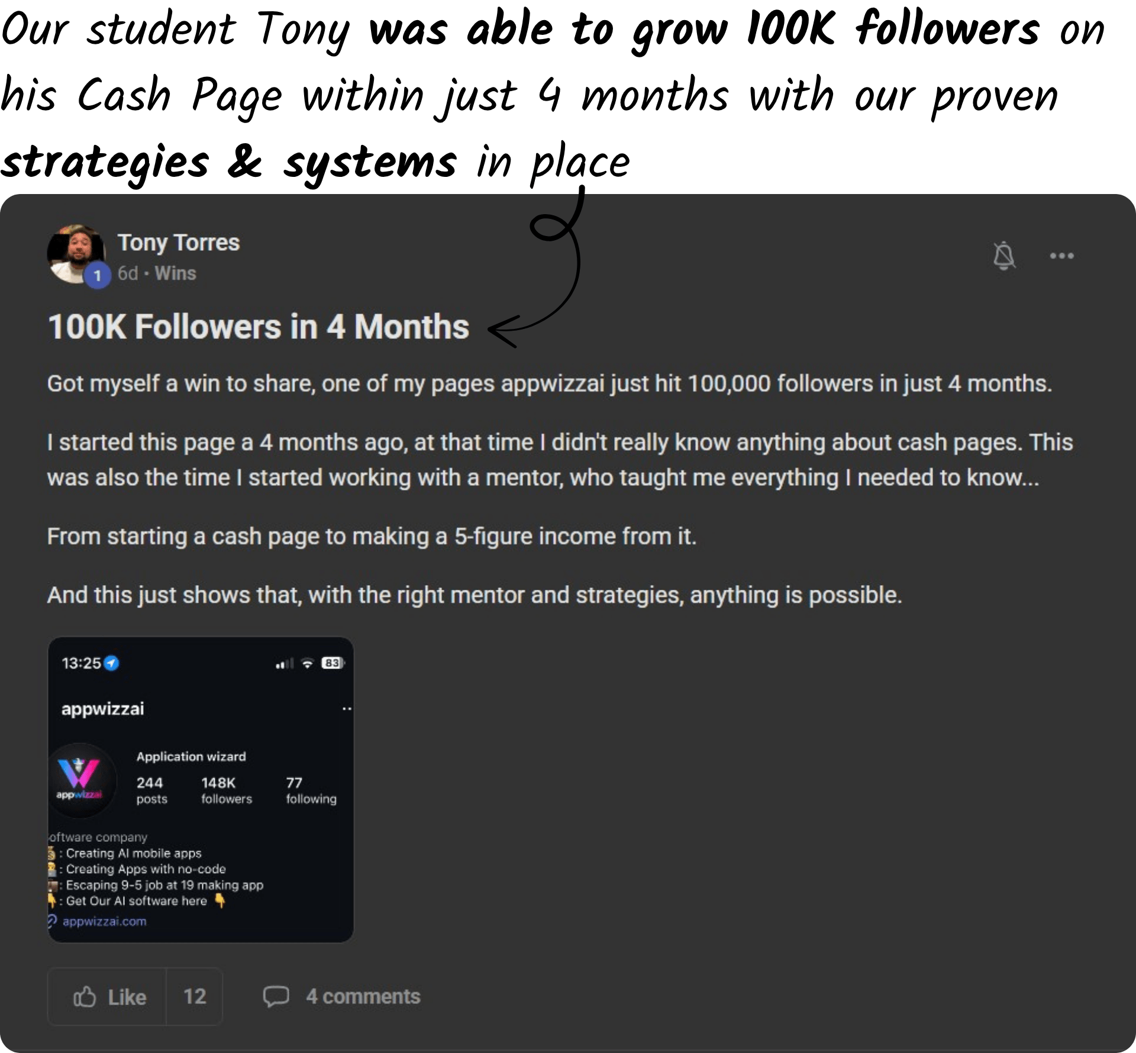The height and width of the screenshot is (1053, 1136).
Task: Open the 100K Followers in 4 Months title
Action: click(258, 327)
